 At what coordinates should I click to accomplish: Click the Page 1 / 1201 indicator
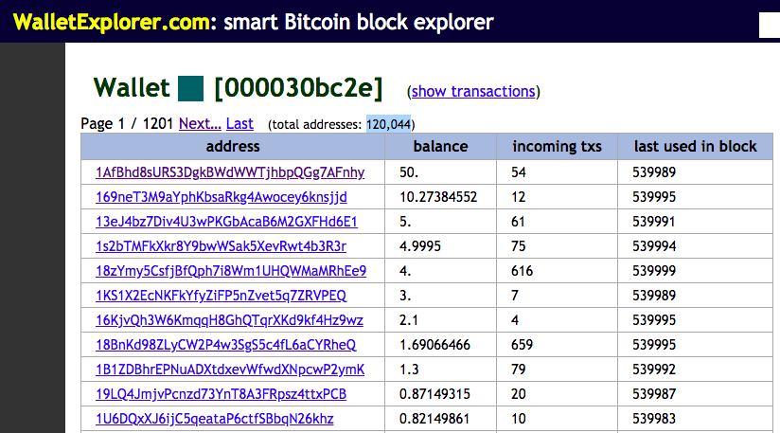point(127,123)
